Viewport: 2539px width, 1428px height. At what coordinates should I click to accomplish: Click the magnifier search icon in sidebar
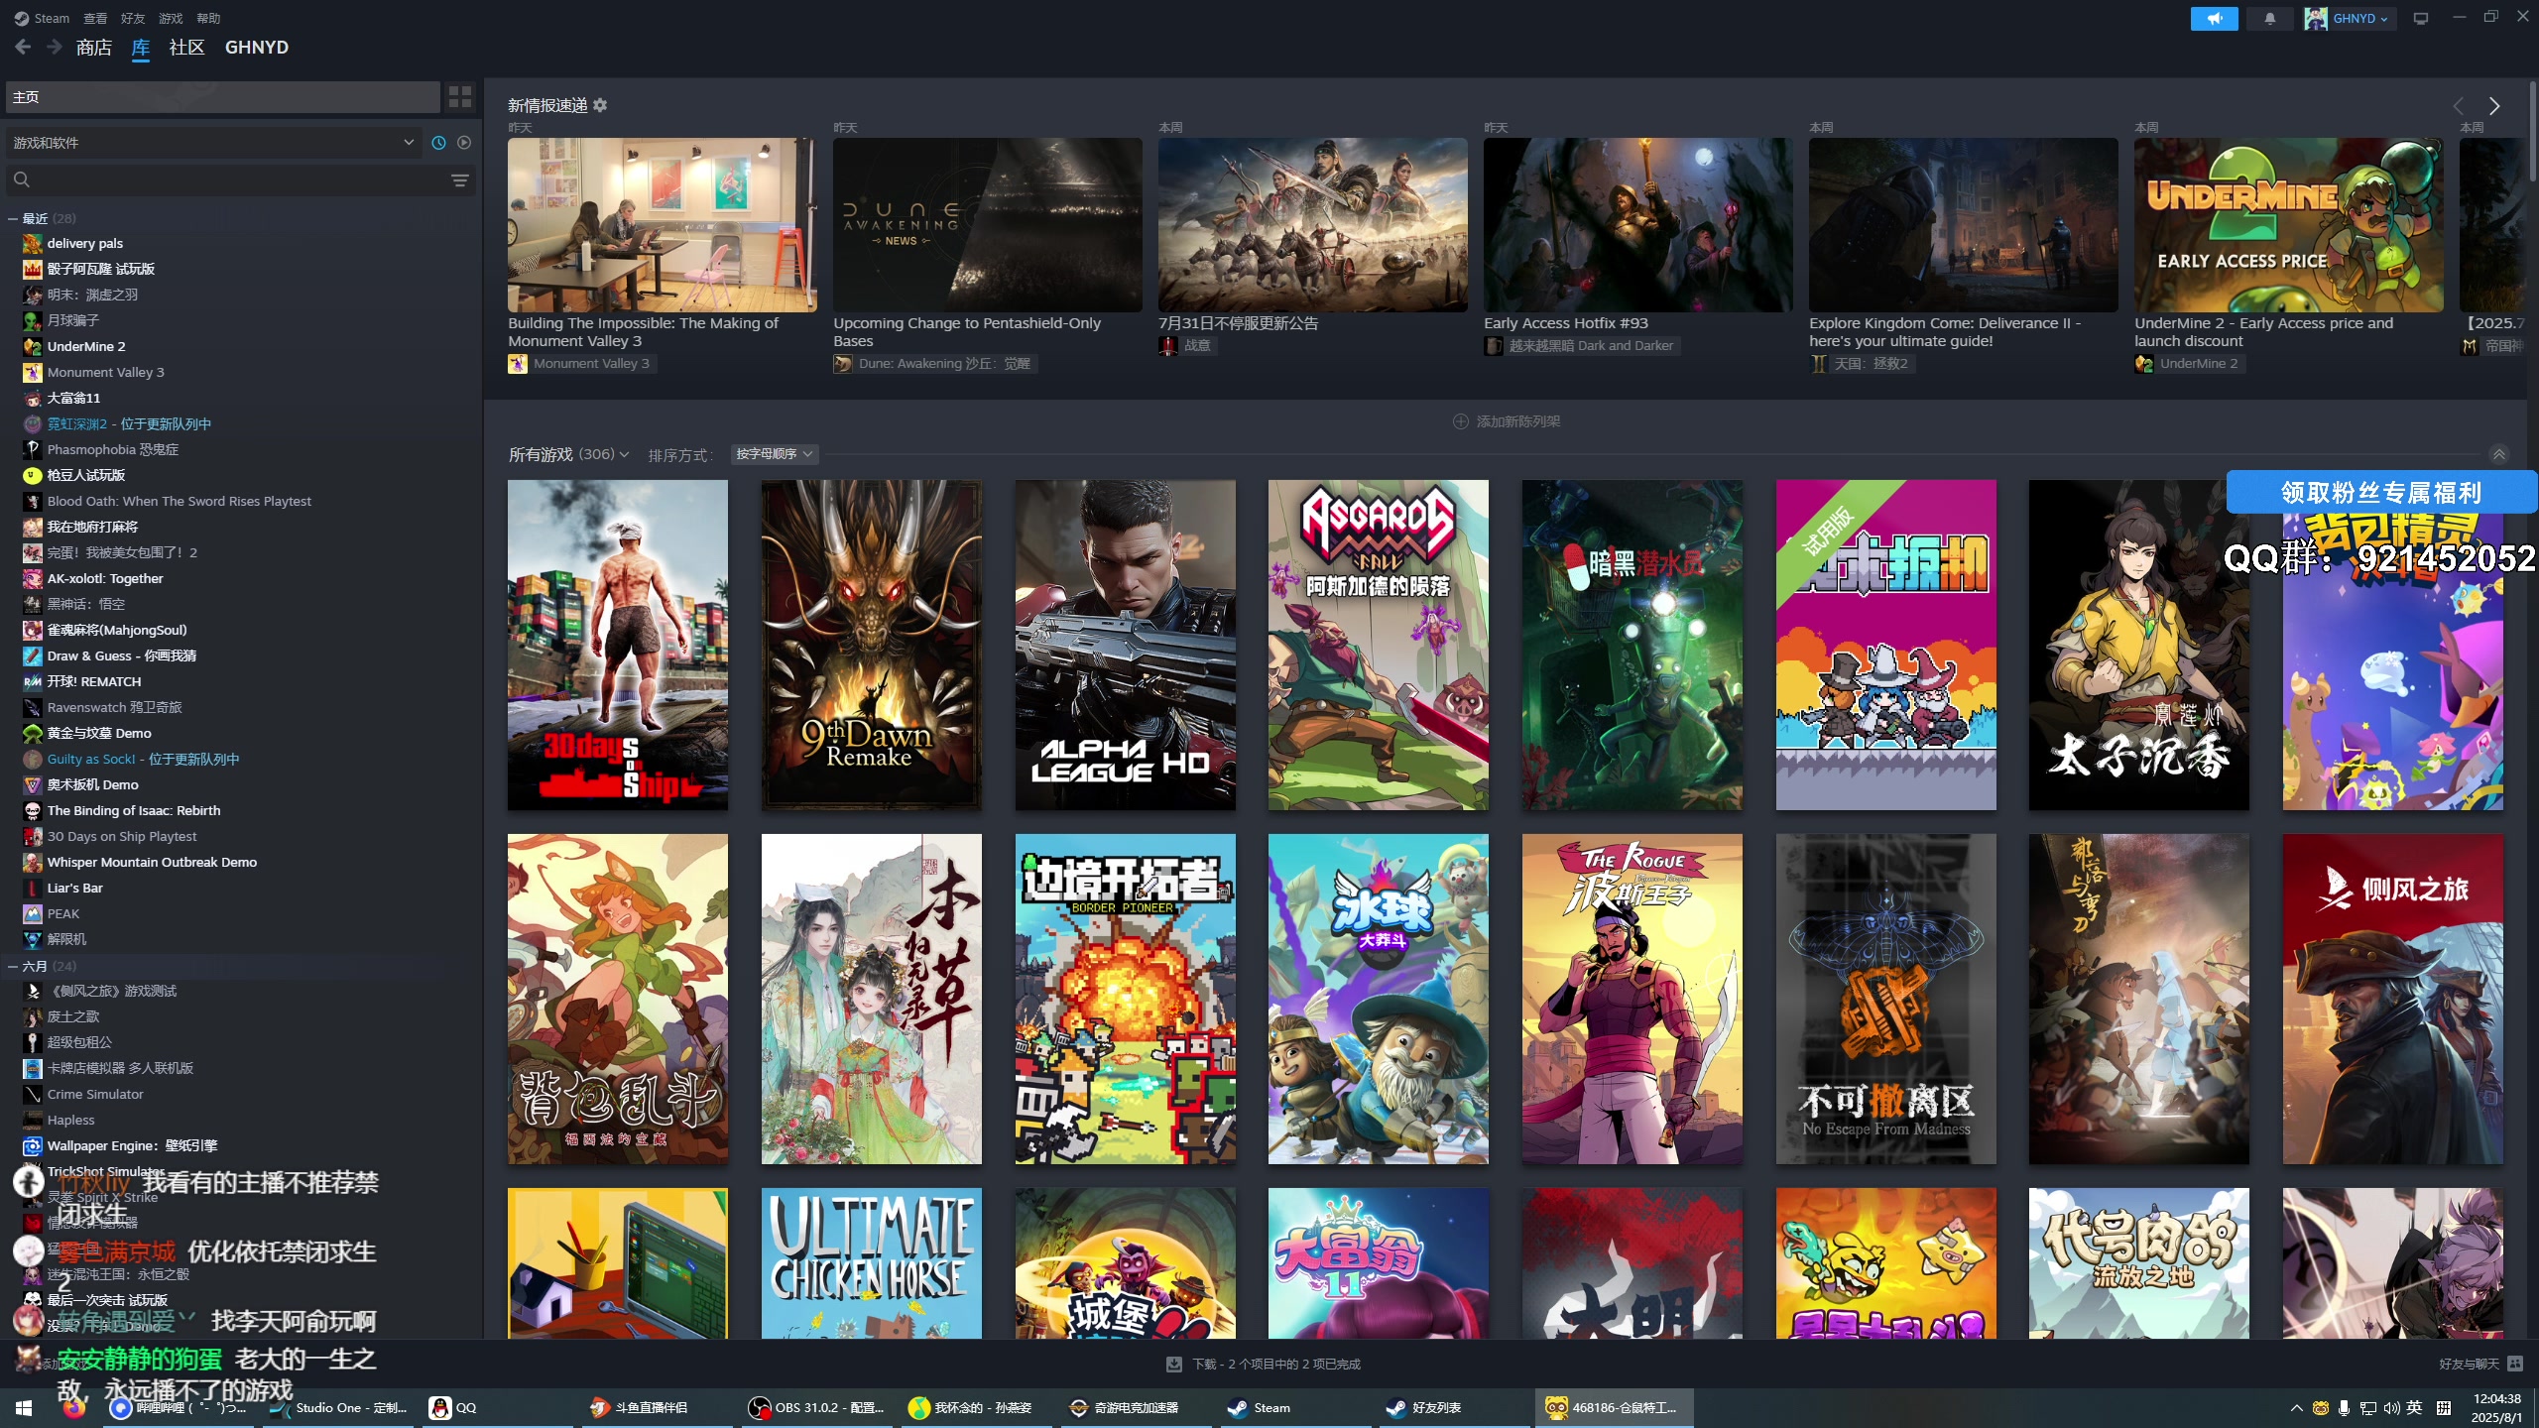click(22, 179)
